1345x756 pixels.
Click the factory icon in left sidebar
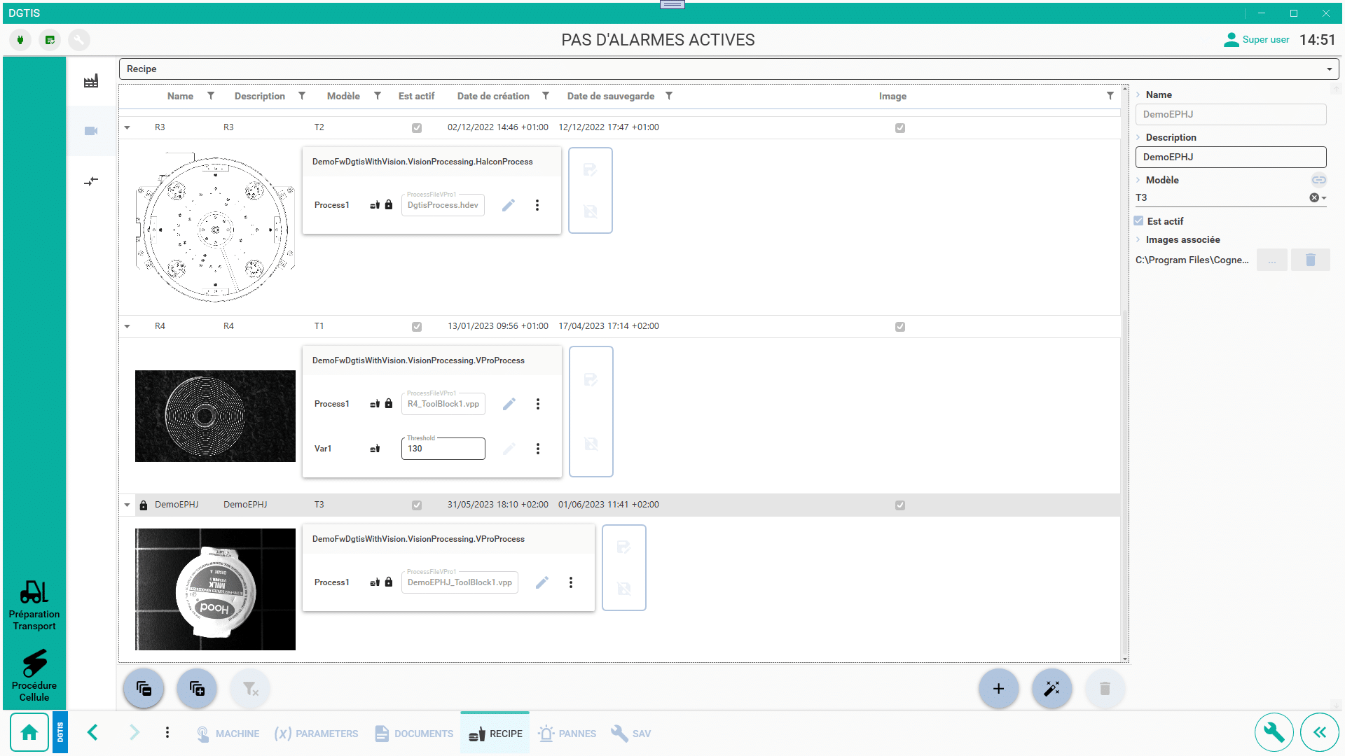point(91,81)
